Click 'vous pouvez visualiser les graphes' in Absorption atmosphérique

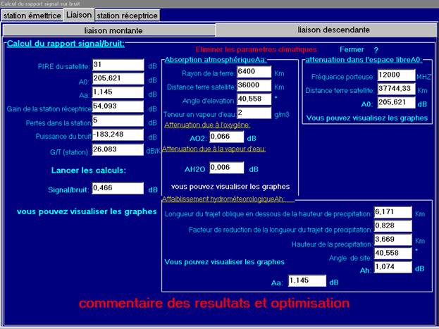pyautogui.click(x=230, y=187)
